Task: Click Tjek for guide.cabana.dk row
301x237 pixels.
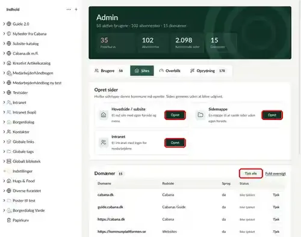Action: (x=276, y=207)
